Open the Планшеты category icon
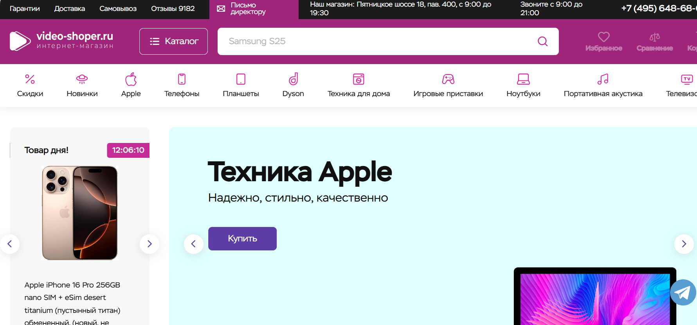 point(241,79)
